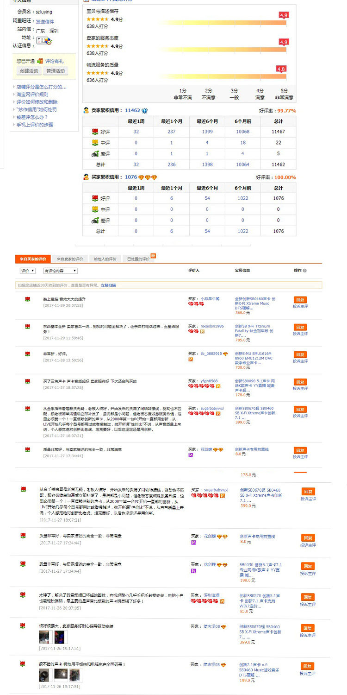The height and width of the screenshot is (695, 347).
Task: Click 投诉主评 on the nixiaobin1986 review row
Action: click(300, 334)
